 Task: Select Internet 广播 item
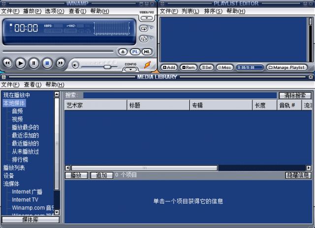[x=27, y=192]
